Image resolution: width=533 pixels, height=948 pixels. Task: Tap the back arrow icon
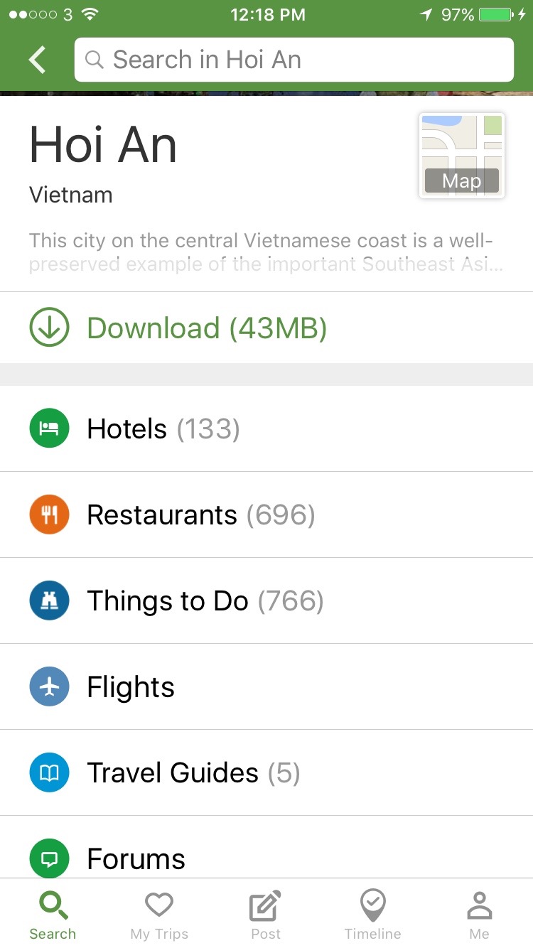pyautogui.click(x=37, y=60)
